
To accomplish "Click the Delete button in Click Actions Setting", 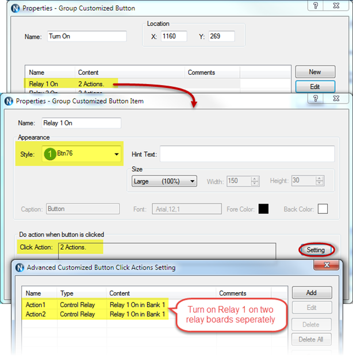I will (311, 324).
